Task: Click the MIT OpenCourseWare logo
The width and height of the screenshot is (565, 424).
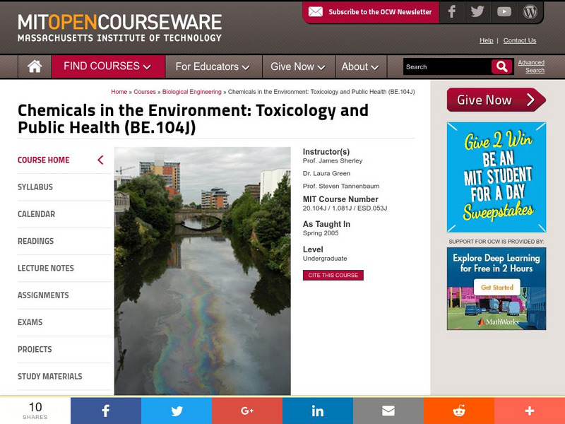Action: (119, 28)
